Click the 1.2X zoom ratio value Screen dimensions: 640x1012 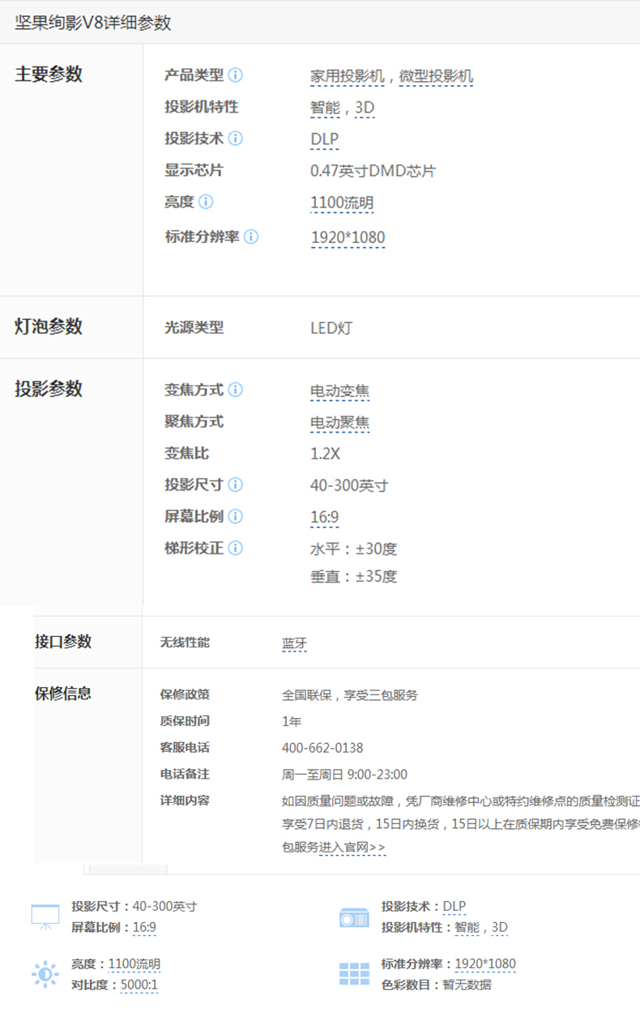[x=325, y=454]
